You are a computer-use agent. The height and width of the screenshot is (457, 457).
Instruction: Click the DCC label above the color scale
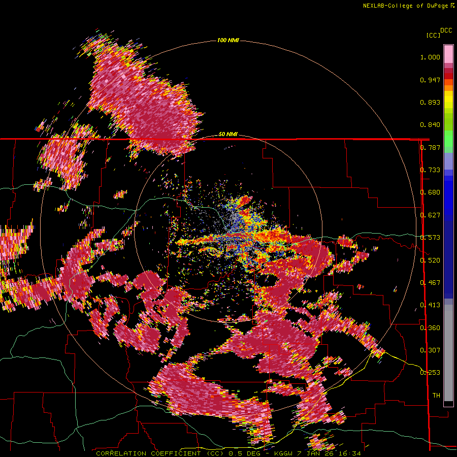446,30
